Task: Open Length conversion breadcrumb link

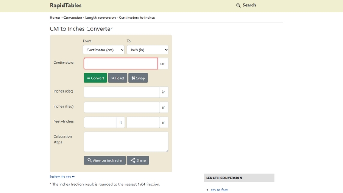Action: 100,18
